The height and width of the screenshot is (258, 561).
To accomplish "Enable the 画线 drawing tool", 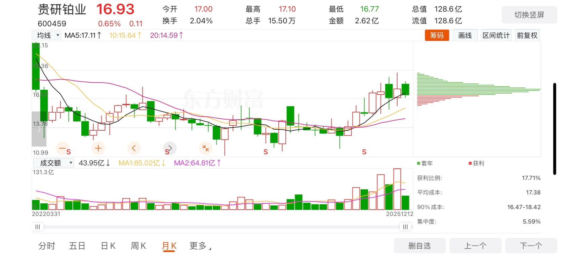I will tap(465, 35).
